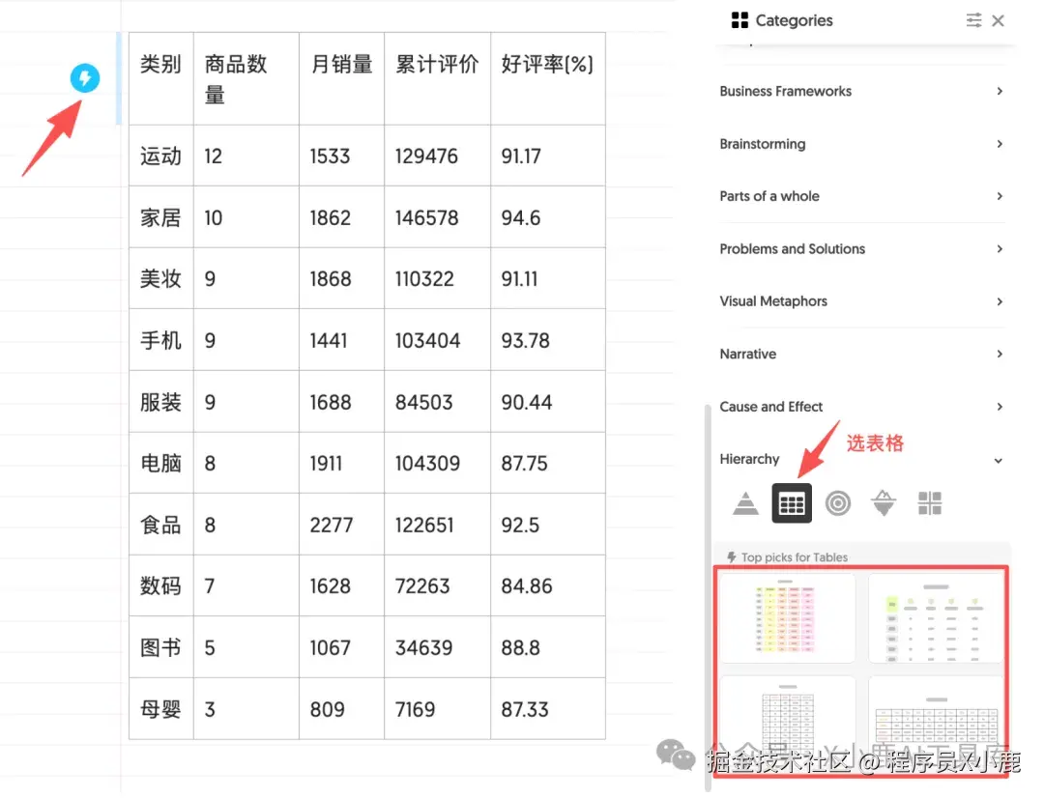Expand the Cause and Effect category
The width and height of the screenshot is (1044, 798).
coord(861,407)
